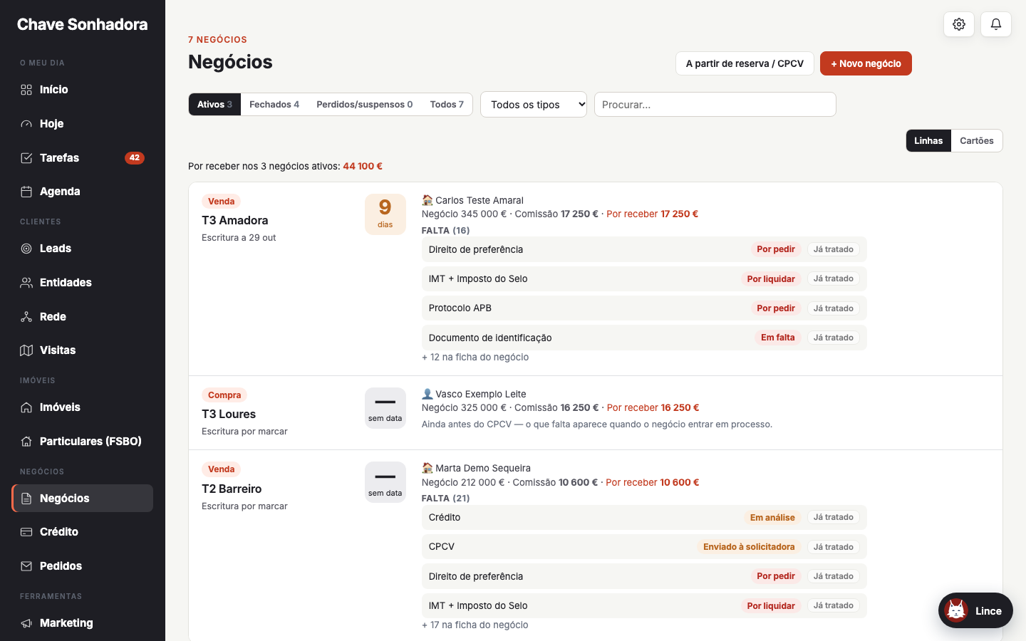Screen dimensions: 1026x641
Task: Expand '+ 12 na ficha do negócio'
Action: (x=475, y=358)
